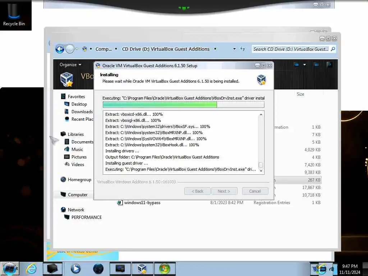Open Recent Places in Favorites
368x276 pixels.
point(82,119)
